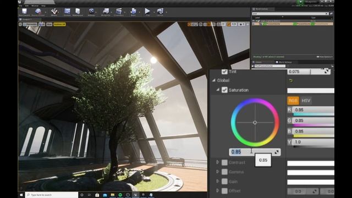Click the Saturation color preview bar

click(x=311, y=90)
